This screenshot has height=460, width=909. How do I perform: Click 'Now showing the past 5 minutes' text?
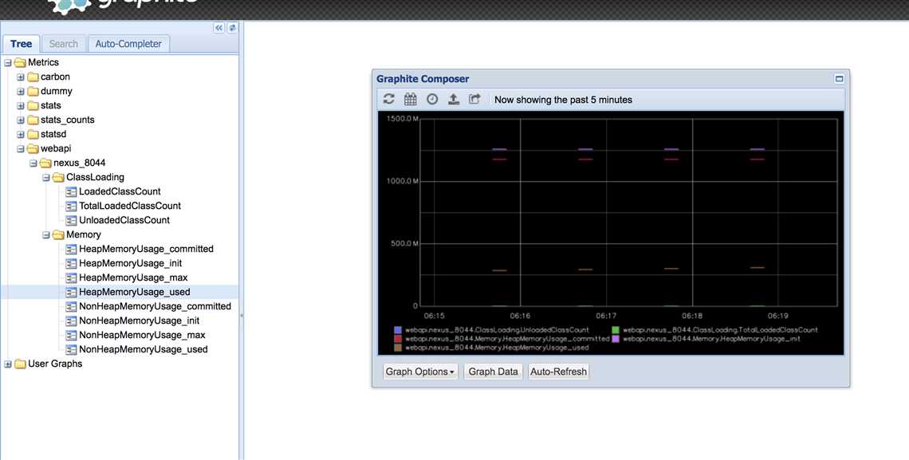(563, 100)
